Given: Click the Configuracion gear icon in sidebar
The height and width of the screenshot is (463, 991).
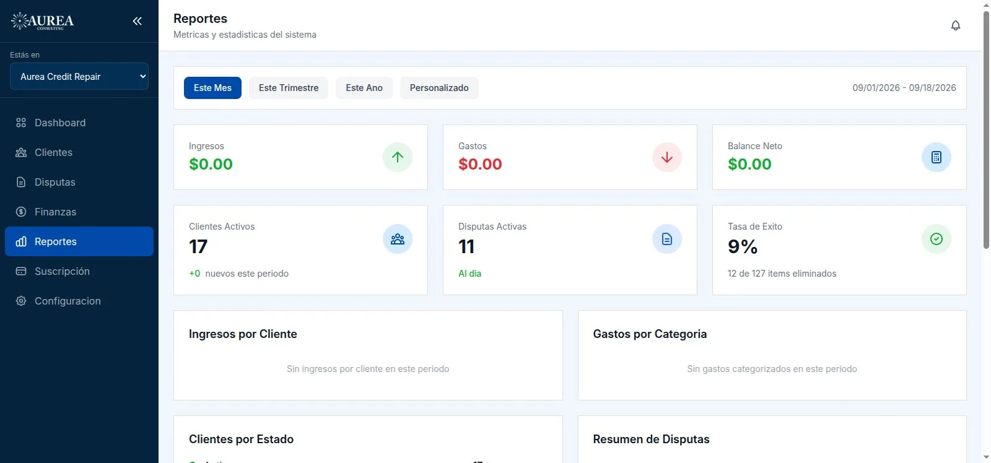Looking at the screenshot, I should click(21, 301).
